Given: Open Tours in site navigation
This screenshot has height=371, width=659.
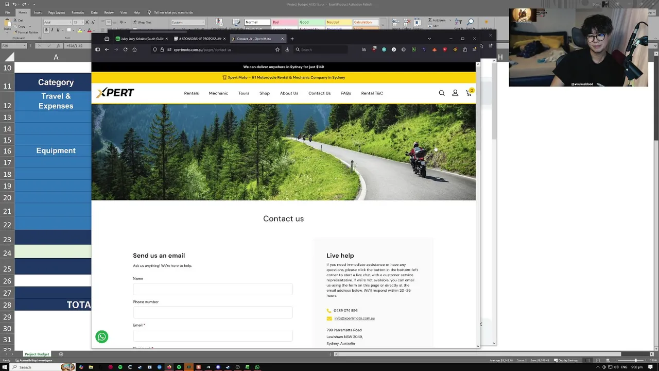Looking at the screenshot, I should (244, 93).
